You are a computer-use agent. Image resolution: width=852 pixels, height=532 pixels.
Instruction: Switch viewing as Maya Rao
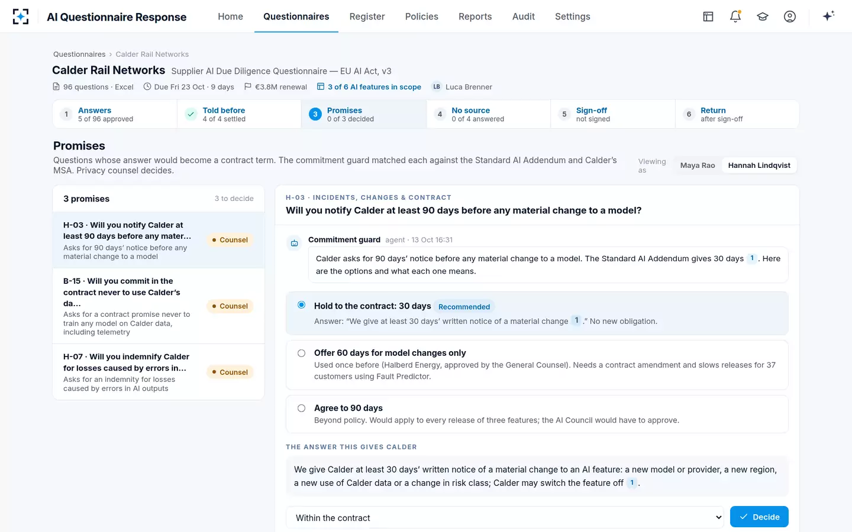(x=698, y=166)
